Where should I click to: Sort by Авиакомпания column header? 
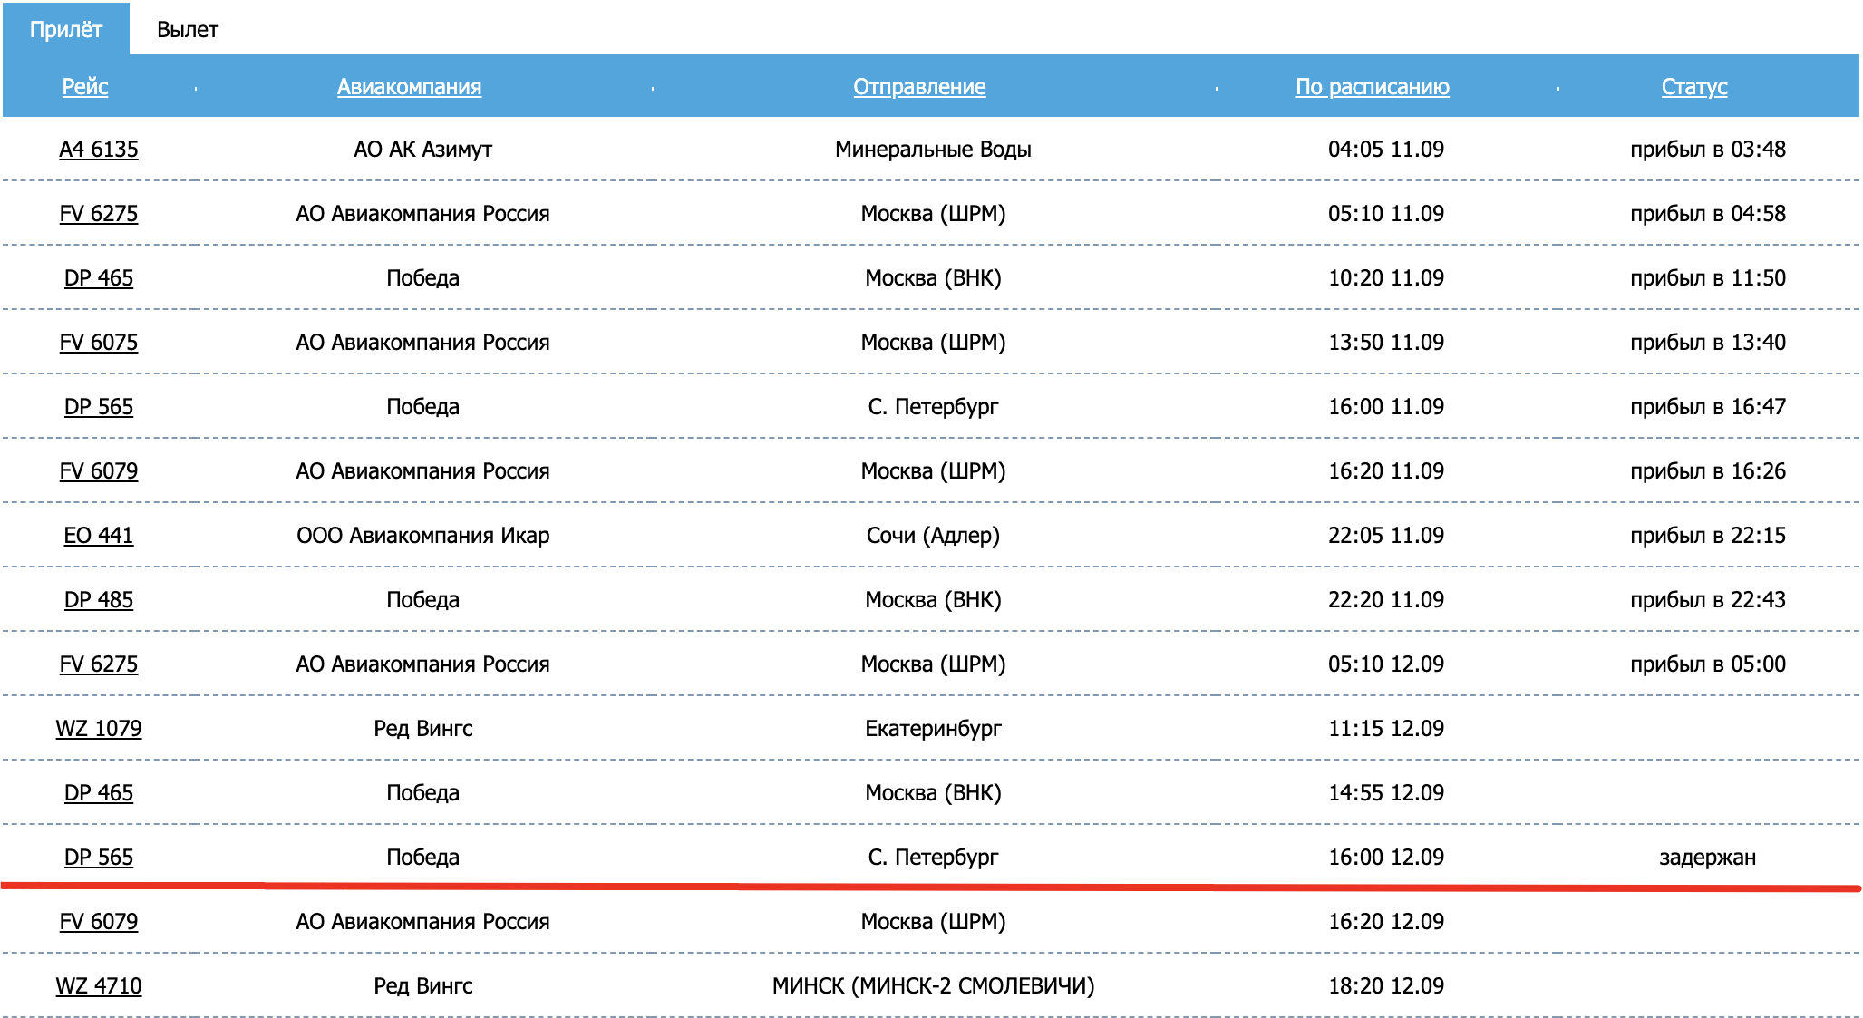coord(409,87)
